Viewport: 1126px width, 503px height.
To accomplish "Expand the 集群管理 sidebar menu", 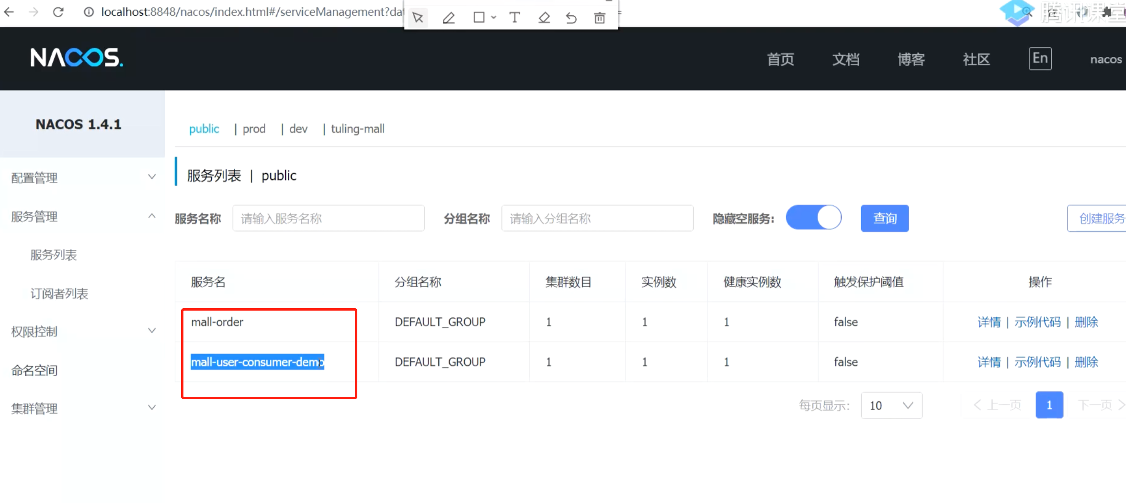I will tap(82, 408).
